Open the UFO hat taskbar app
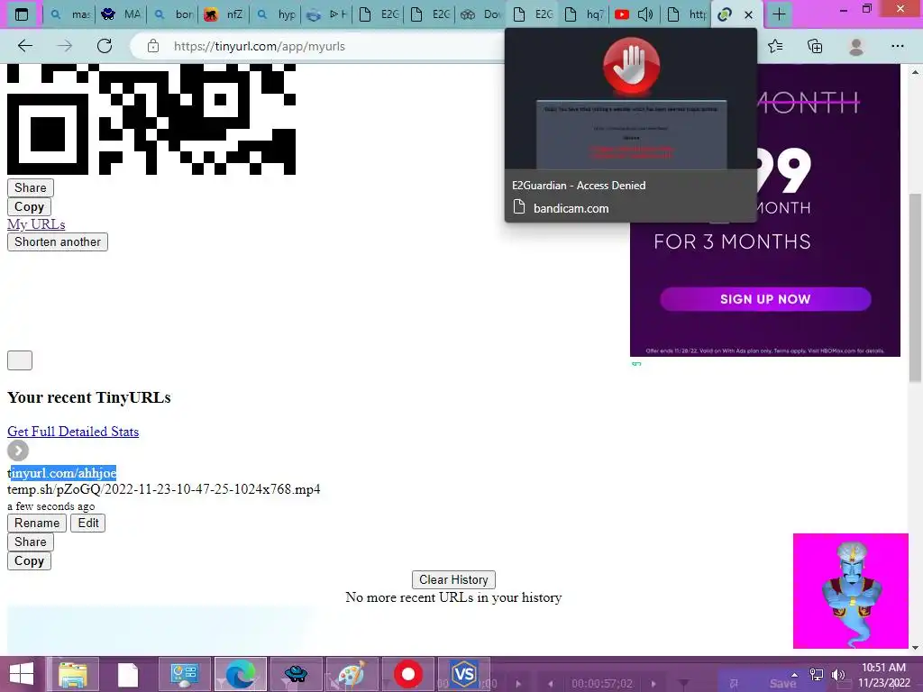This screenshot has height=692, width=923. (x=296, y=674)
